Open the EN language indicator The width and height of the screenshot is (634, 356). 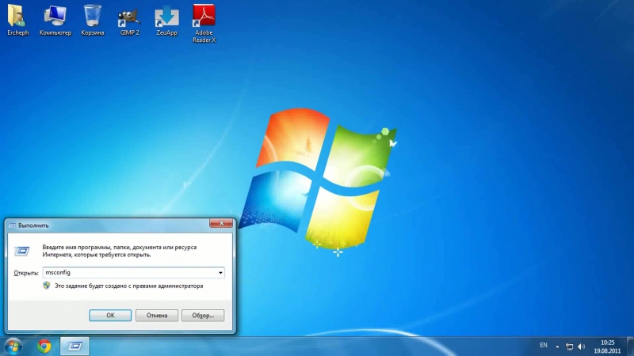(544, 346)
